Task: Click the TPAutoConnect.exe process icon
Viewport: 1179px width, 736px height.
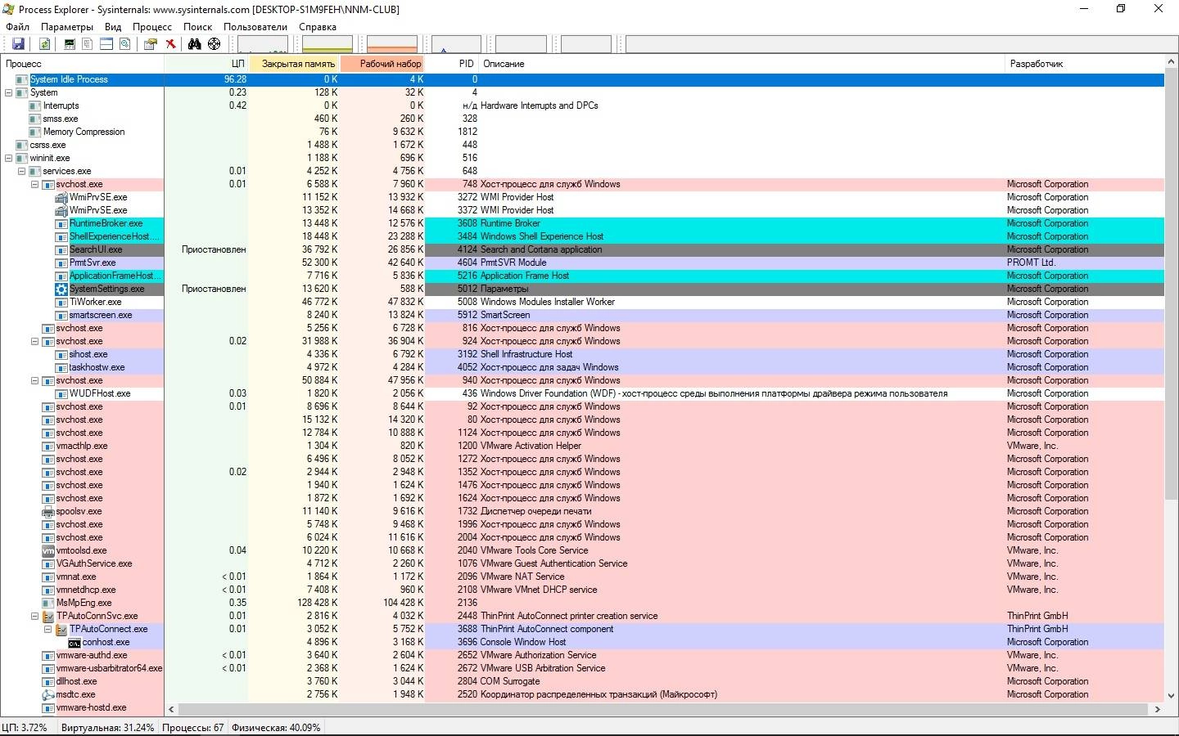Action: coord(61,629)
